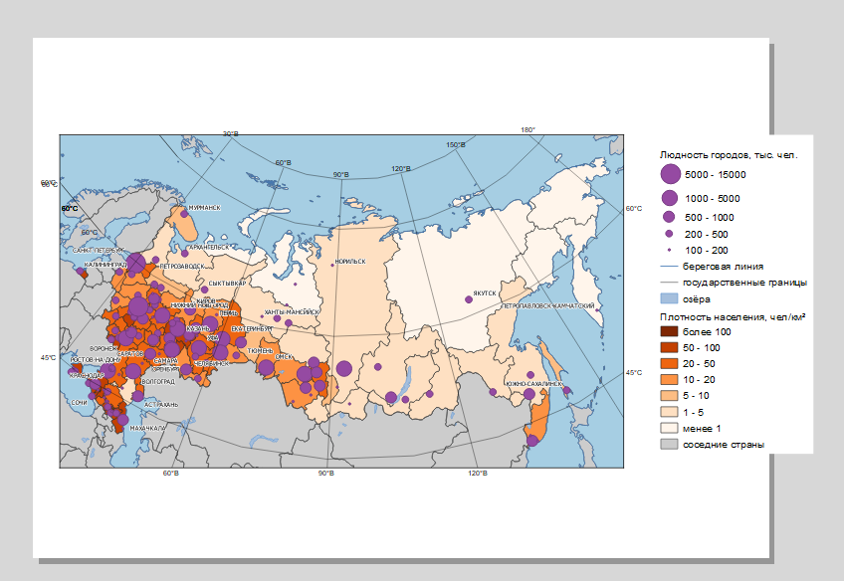Select the МУРМАНСК city label

click(x=204, y=208)
